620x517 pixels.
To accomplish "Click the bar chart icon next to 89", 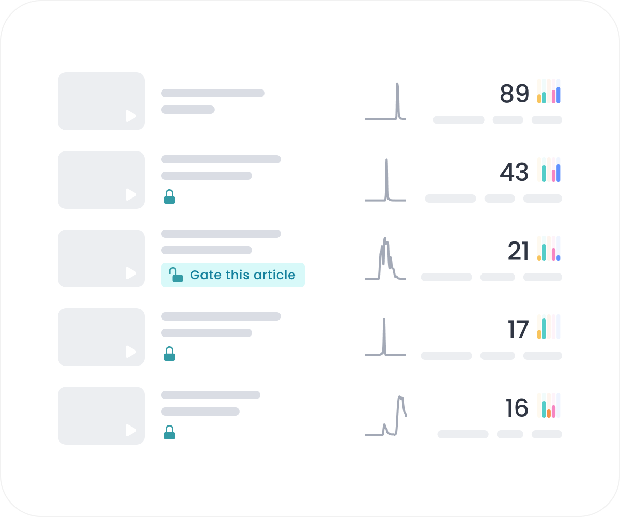I will [549, 92].
